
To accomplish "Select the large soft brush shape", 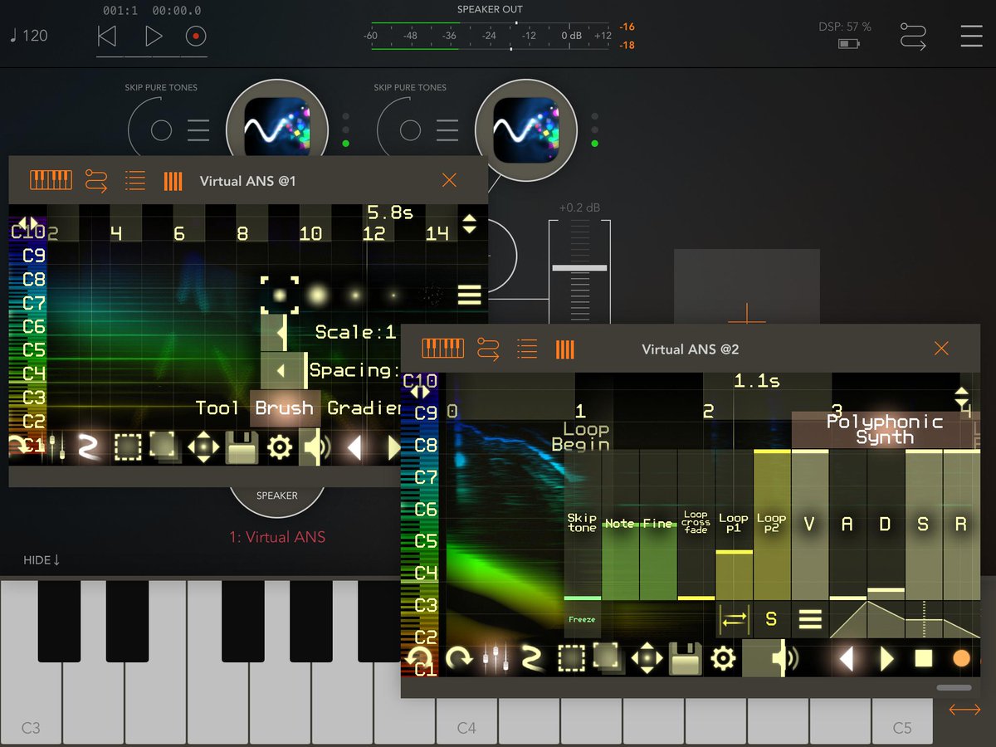I will tap(317, 294).
